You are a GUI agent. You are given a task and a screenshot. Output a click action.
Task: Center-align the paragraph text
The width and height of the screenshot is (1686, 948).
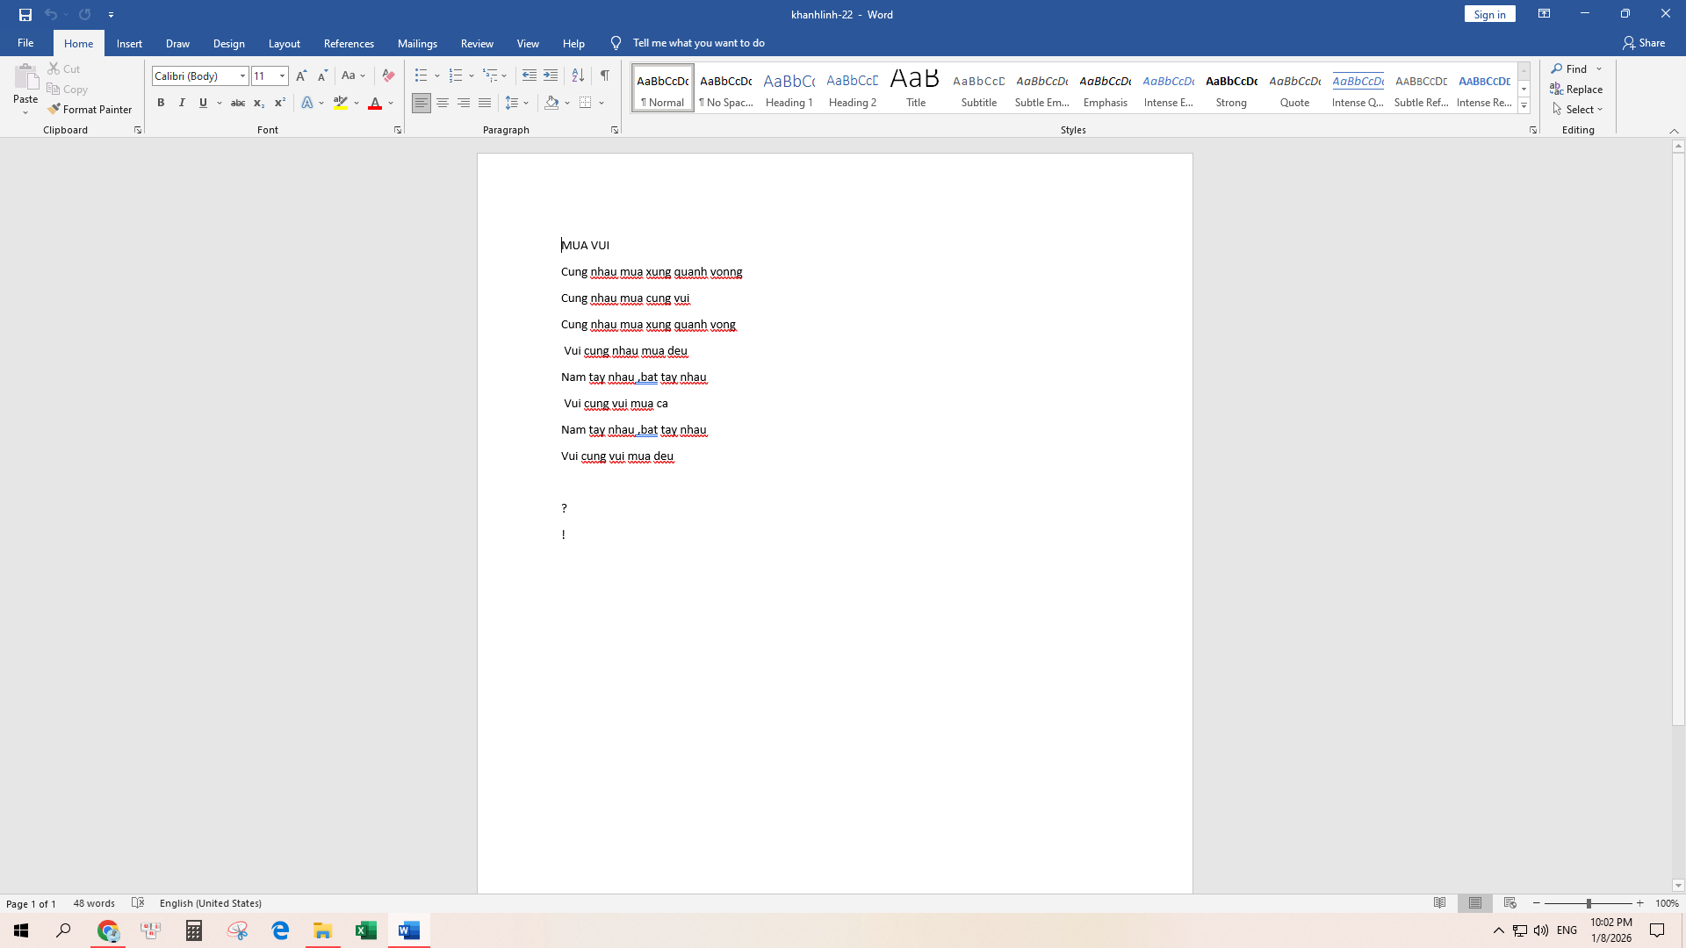(443, 104)
